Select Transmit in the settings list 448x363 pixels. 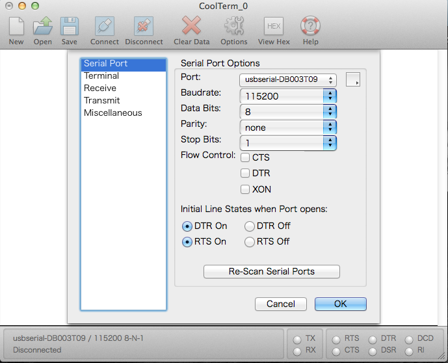[x=102, y=101]
